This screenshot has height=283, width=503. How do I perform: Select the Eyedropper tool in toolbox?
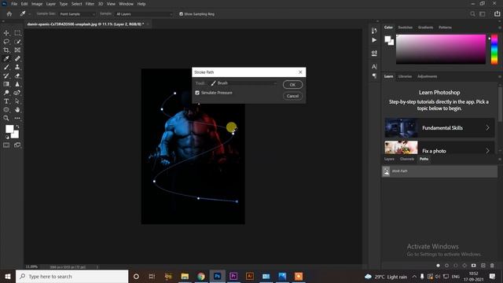click(6, 58)
